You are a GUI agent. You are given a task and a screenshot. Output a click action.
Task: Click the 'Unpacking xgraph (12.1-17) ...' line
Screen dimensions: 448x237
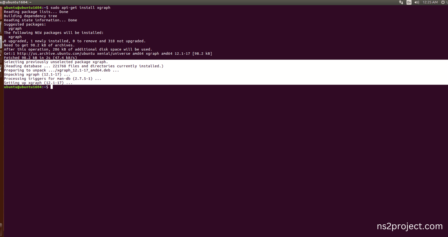click(x=37, y=75)
